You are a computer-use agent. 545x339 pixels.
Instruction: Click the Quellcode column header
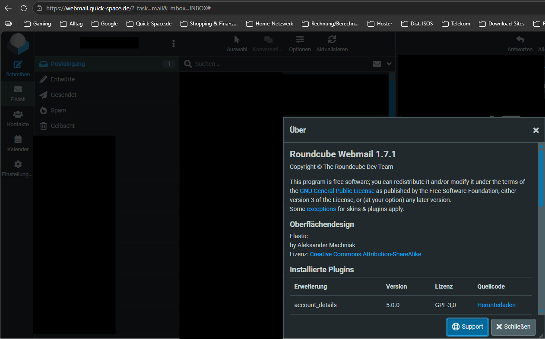click(491, 286)
